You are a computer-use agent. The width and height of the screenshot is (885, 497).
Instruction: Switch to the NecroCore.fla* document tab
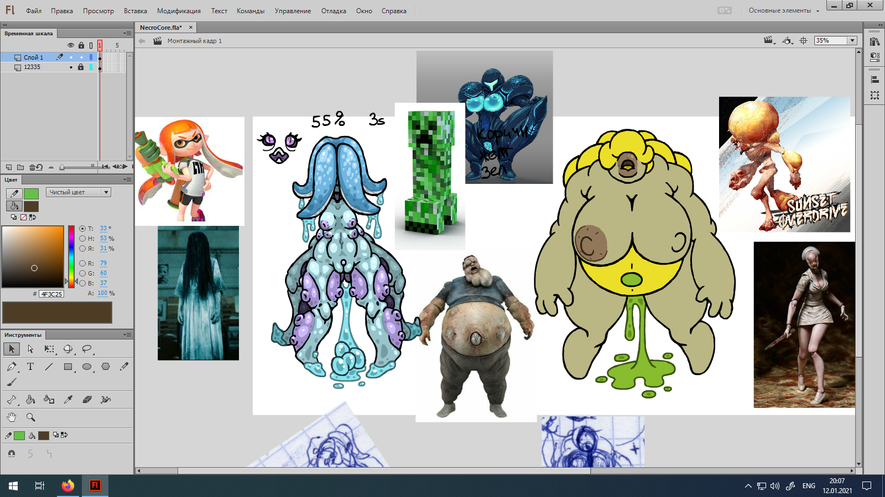(x=161, y=28)
